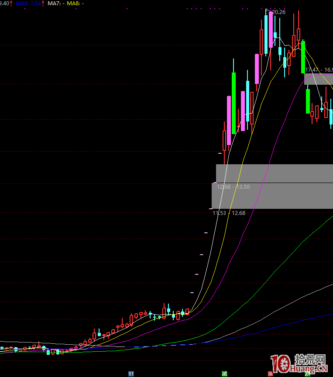Click the green 减 event marker icon
The height and width of the screenshot is (377, 333).
(x=224, y=374)
